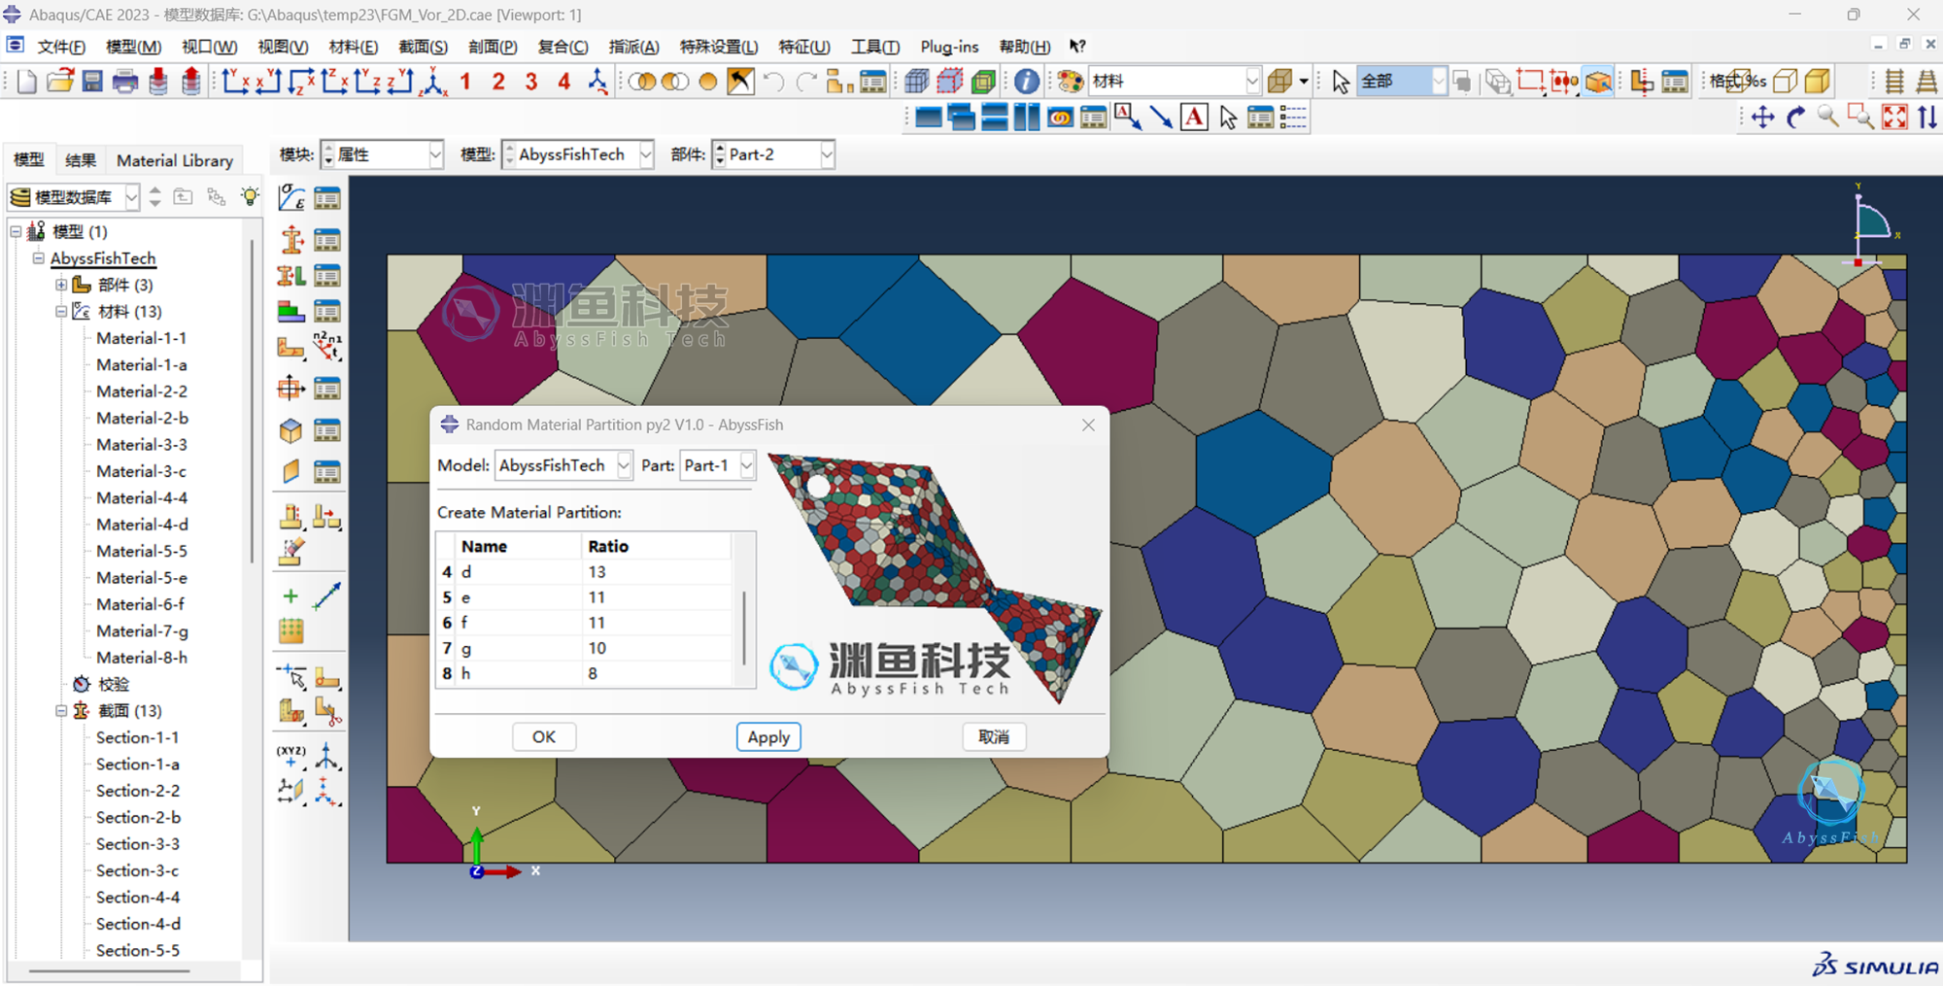The height and width of the screenshot is (986, 1943).
Task: Click OK in the partition dialog
Action: pyautogui.click(x=544, y=736)
